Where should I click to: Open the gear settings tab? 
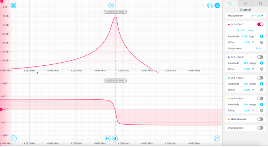[260, 3]
